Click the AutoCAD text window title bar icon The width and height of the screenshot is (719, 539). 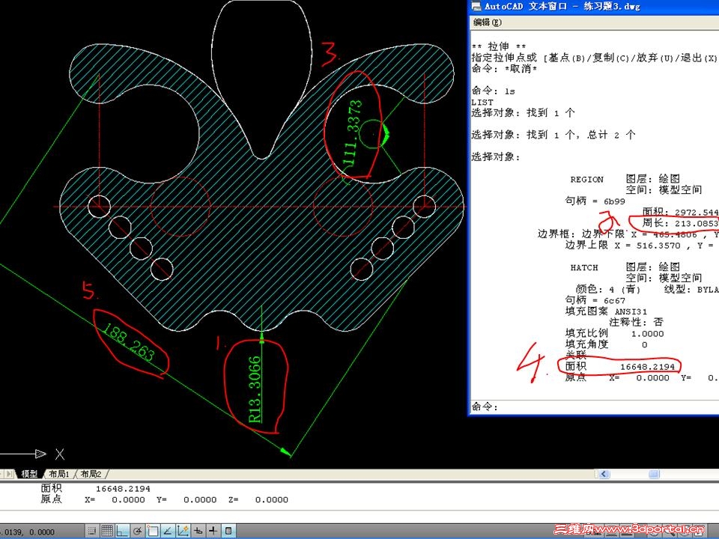476,6
